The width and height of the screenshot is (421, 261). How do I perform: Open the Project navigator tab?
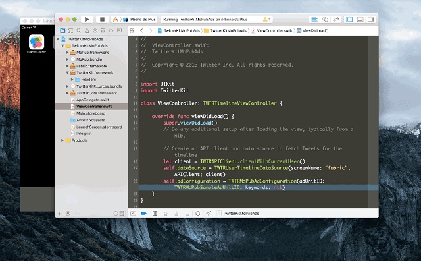[62, 30]
